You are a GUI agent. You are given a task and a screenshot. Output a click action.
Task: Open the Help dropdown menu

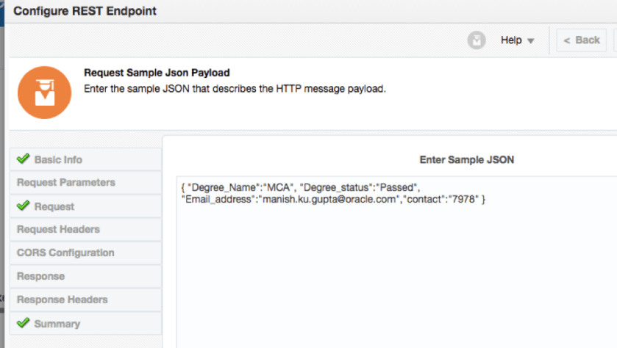coord(517,40)
